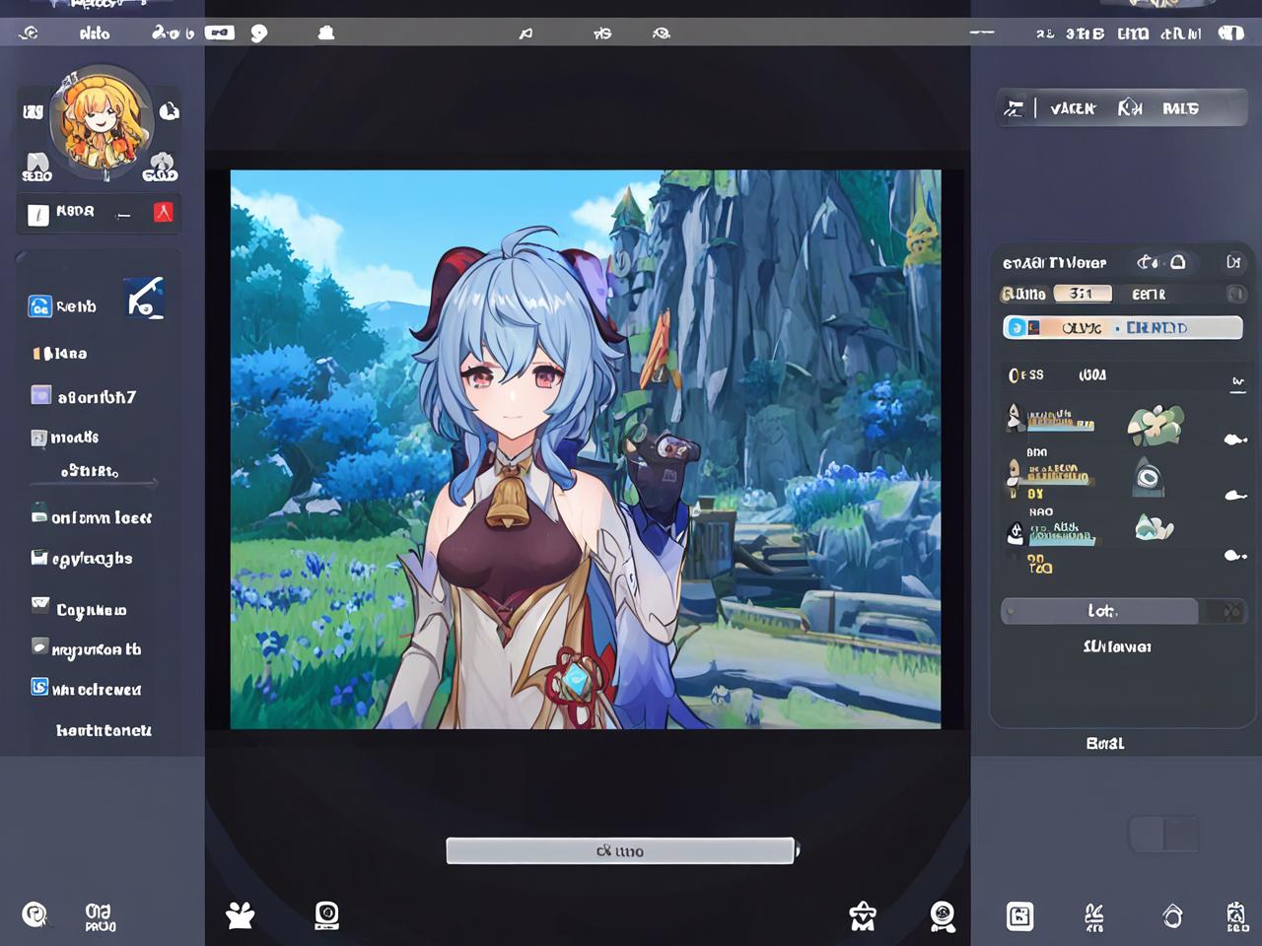Click the icon left of panel bell
The width and height of the screenshot is (1262, 946).
coord(1148,262)
